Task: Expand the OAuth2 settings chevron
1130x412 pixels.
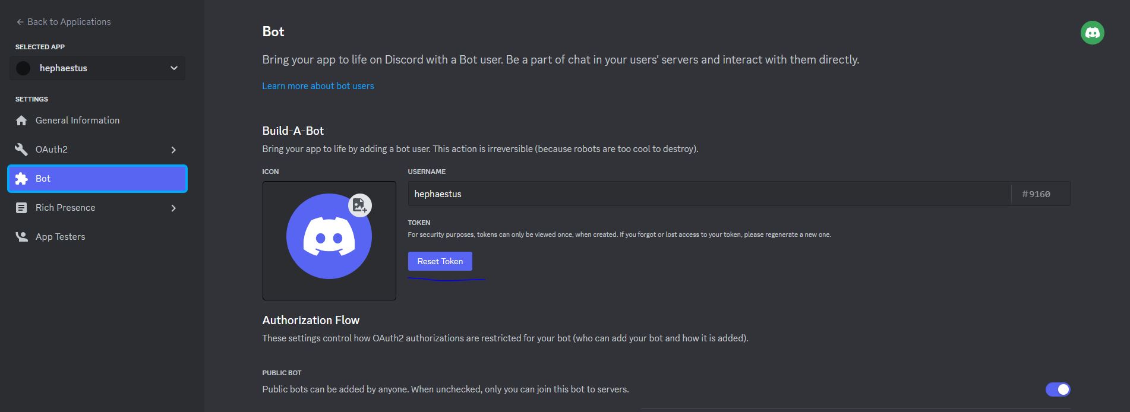Action: pyautogui.click(x=173, y=149)
